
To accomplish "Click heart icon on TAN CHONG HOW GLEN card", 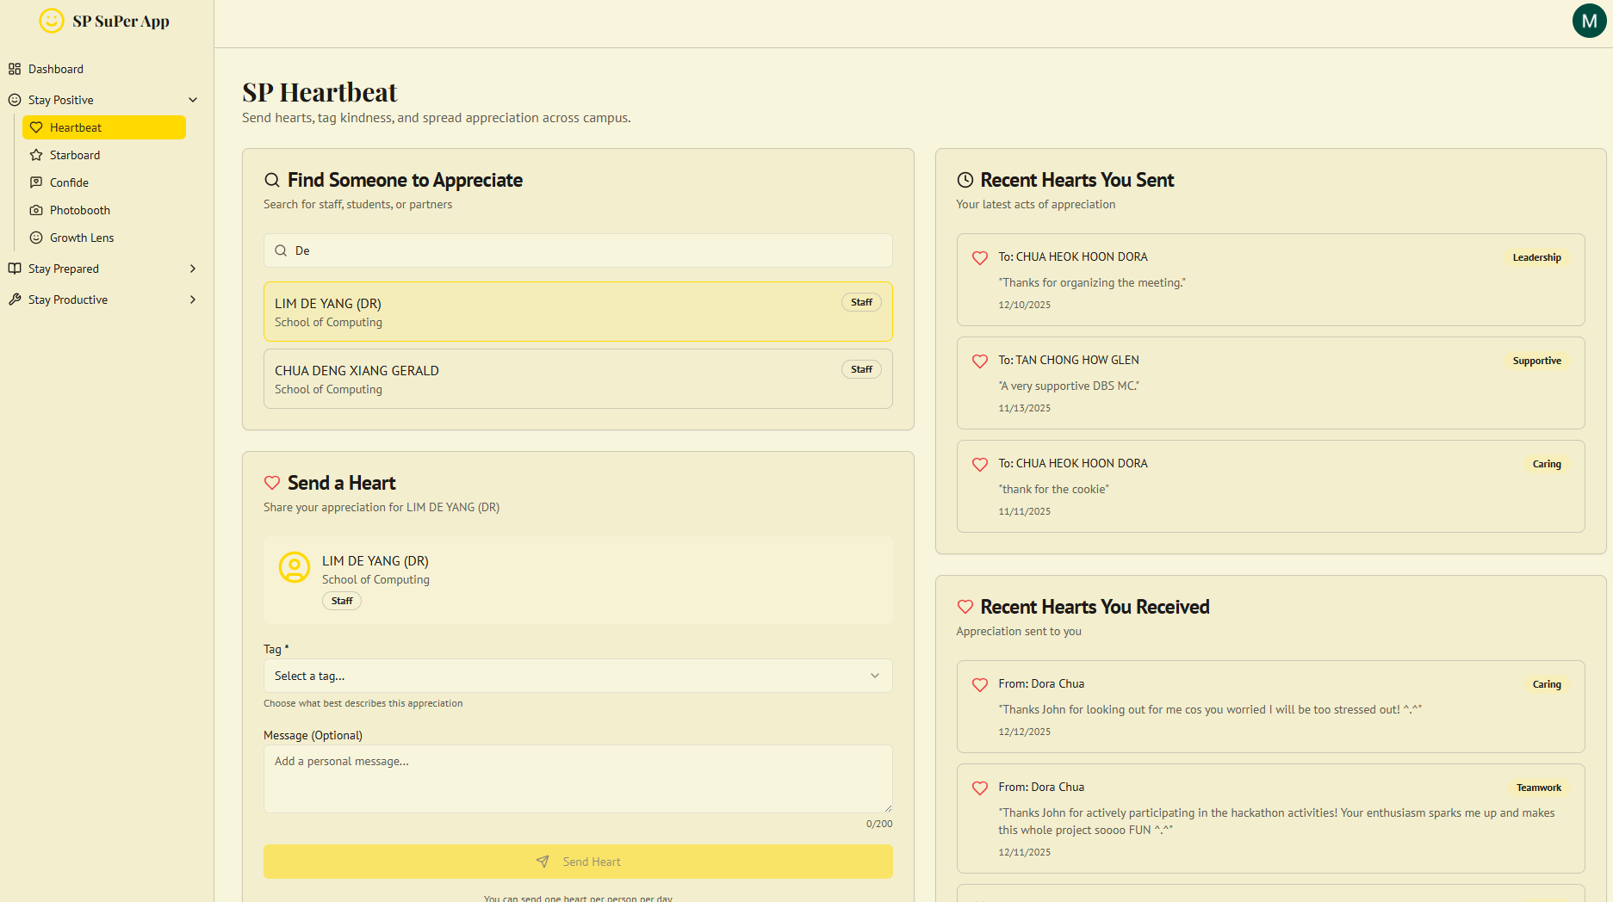I will (980, 361).
